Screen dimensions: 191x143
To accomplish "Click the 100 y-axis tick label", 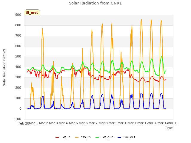I will (x=18, y=98).
